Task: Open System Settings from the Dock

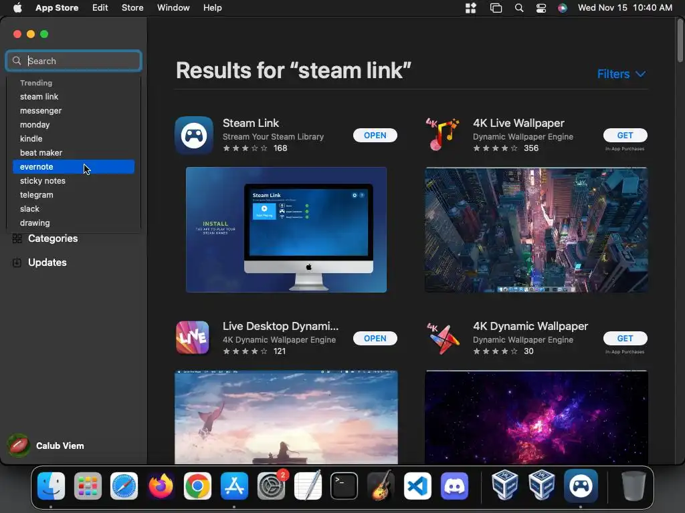Action: click(x=271, y=486)
